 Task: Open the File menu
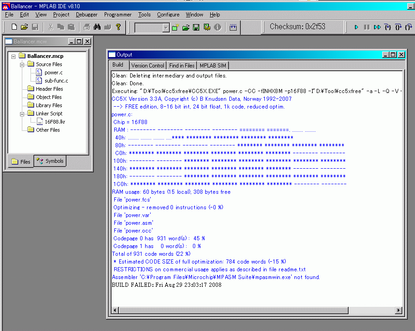(9, 15)
